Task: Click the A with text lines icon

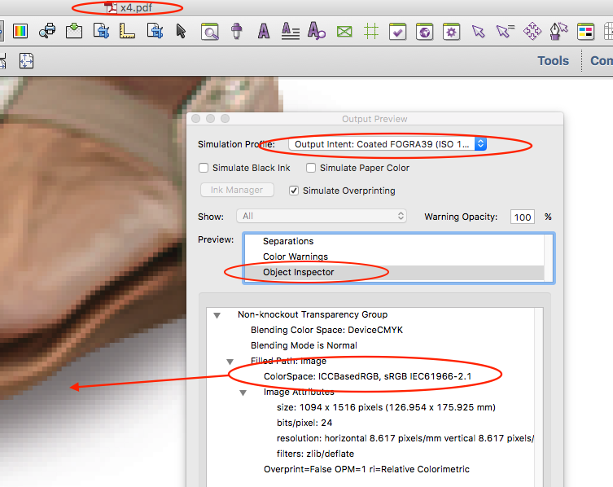Action: coord(291,31)
